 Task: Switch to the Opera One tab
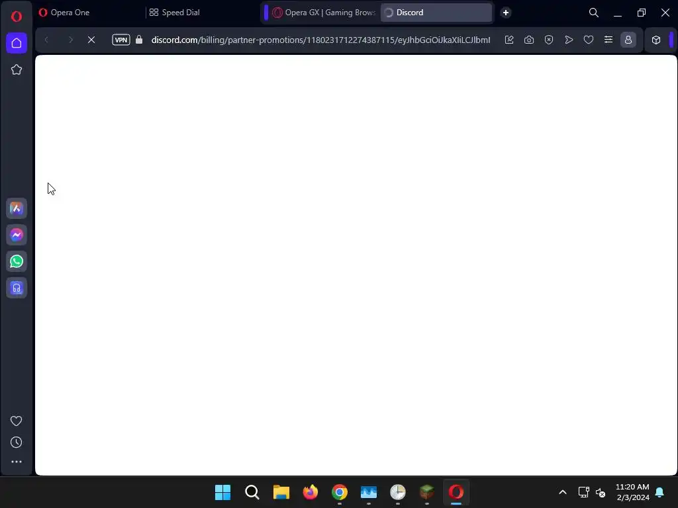point(89,13)
